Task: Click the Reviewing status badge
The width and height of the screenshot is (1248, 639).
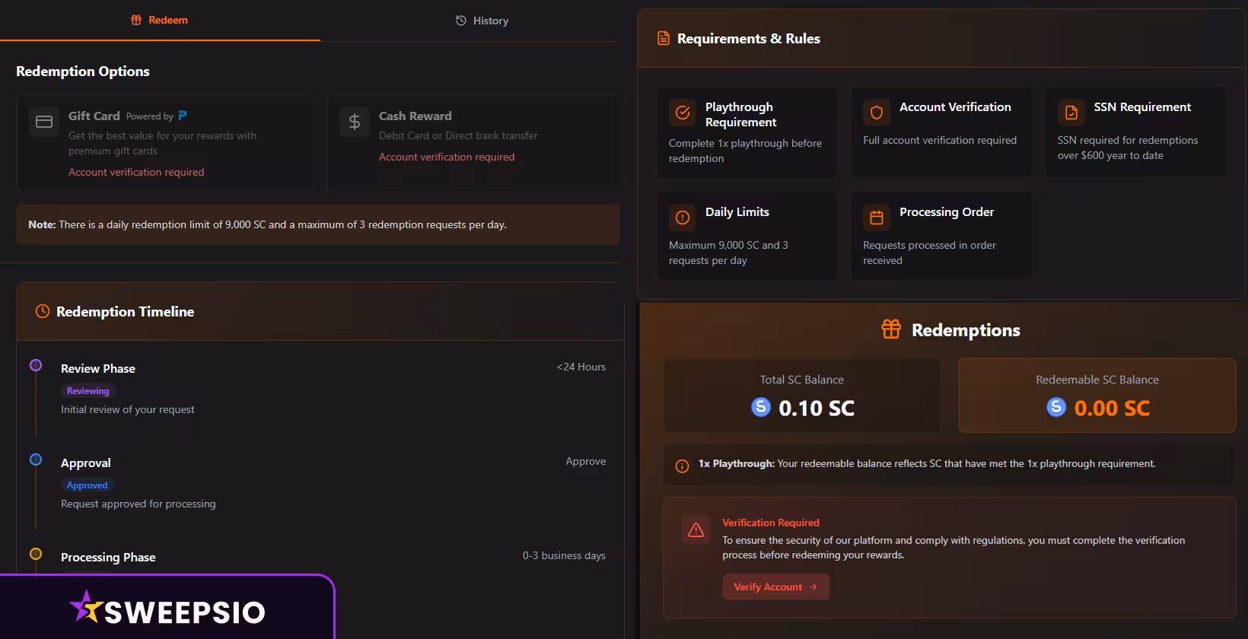Action: click(88, 391)
